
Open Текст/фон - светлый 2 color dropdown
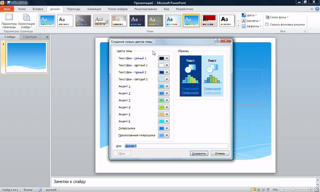164,79
